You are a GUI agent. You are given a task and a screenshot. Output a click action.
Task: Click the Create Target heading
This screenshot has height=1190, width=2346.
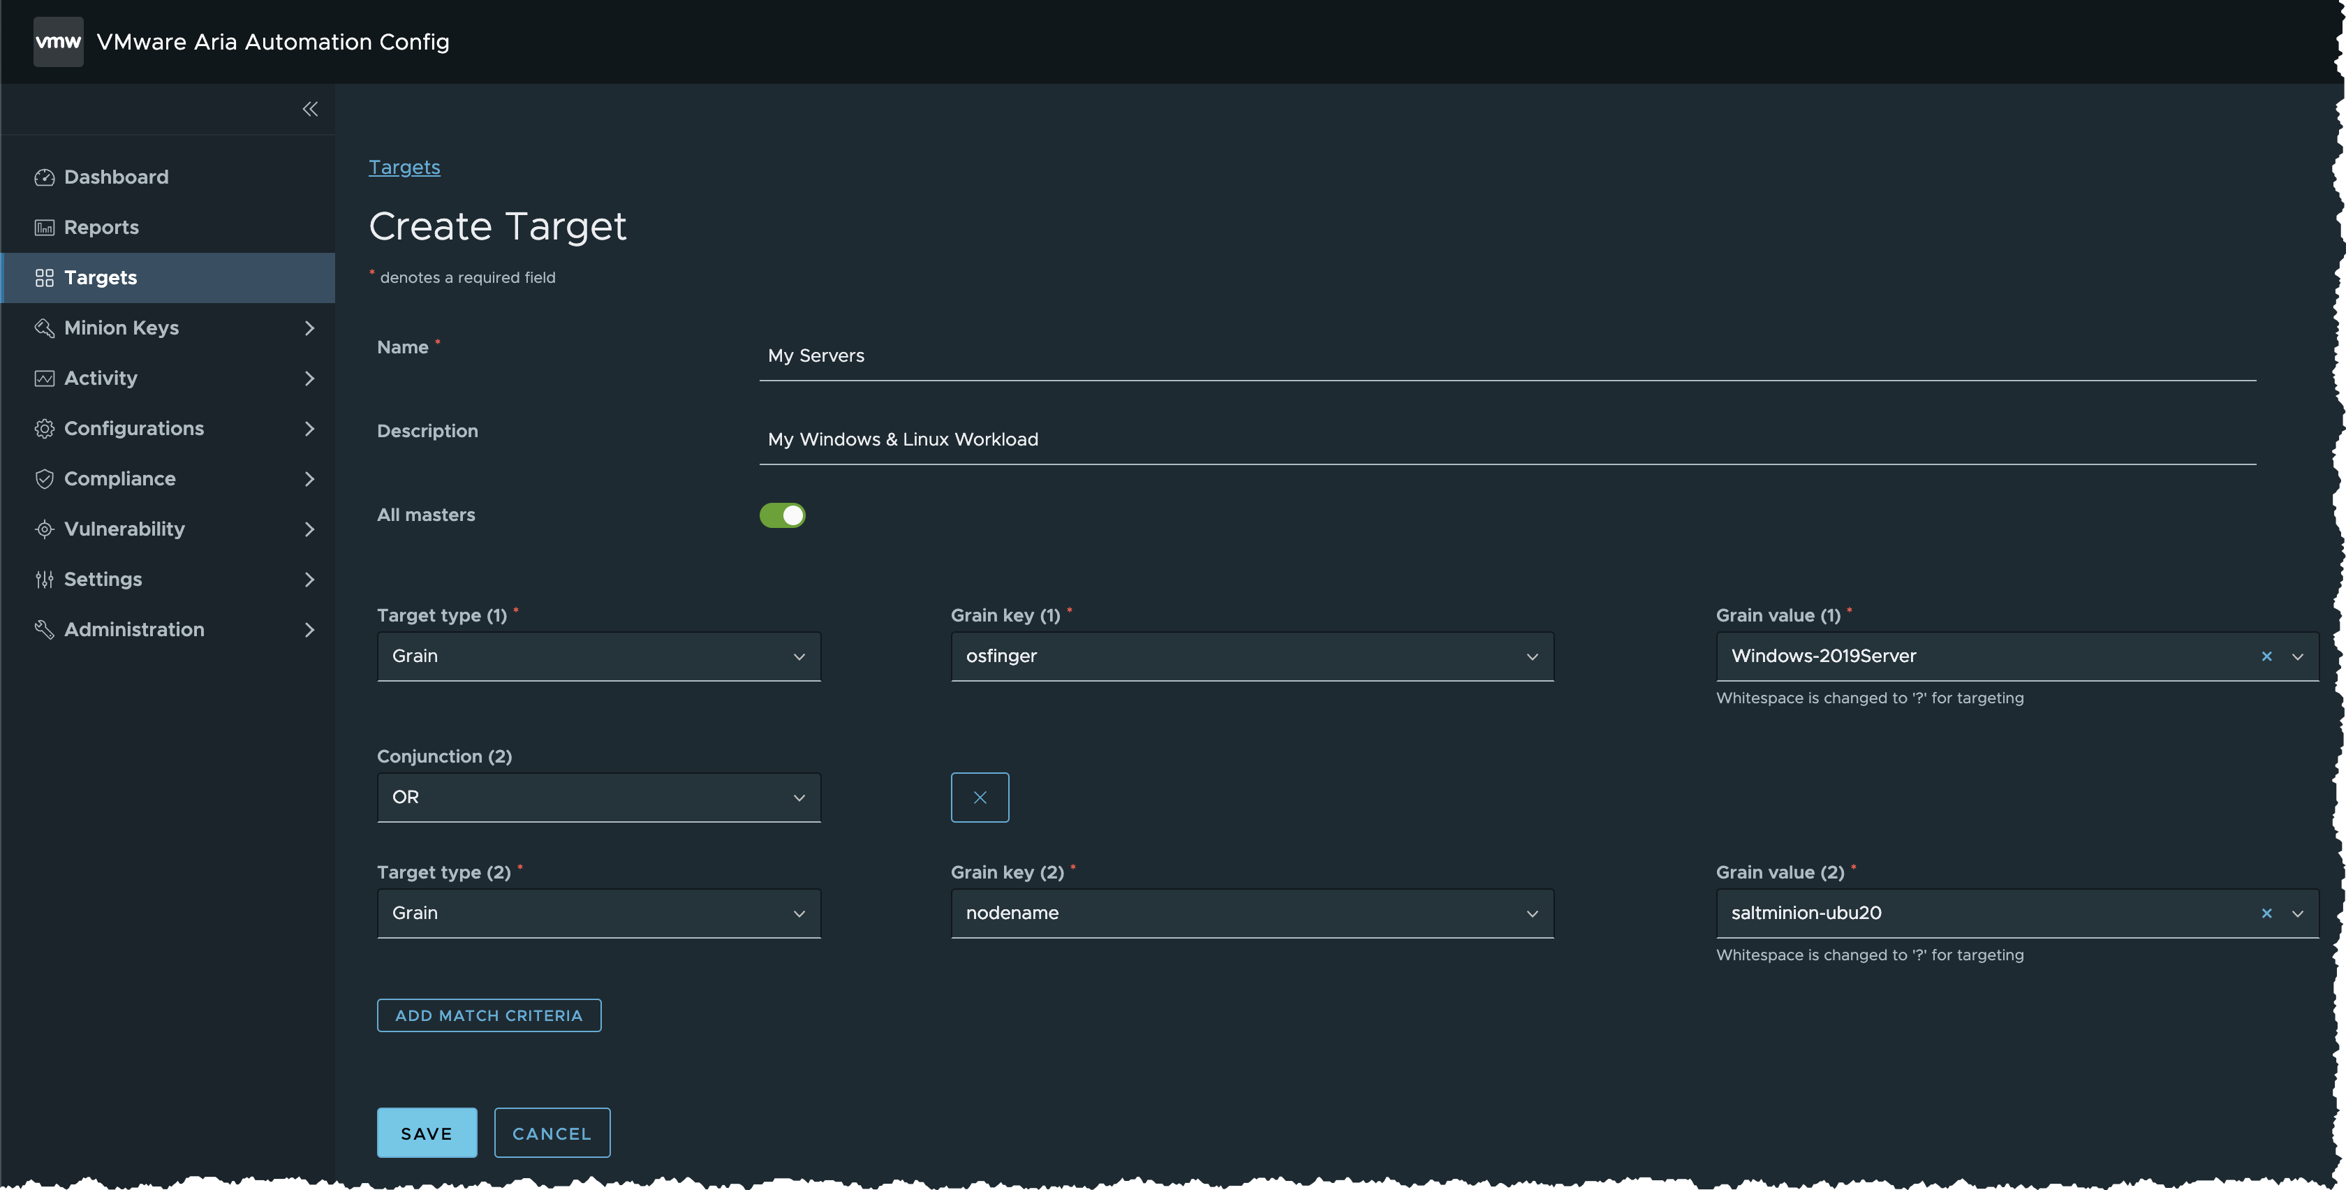(x=497, y=226)
